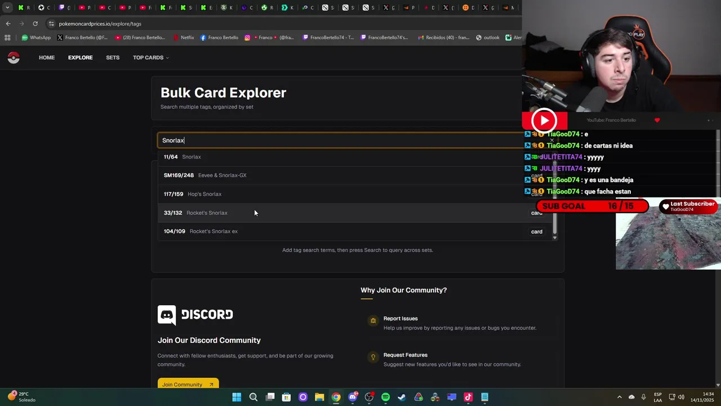Viewport: 721px width, 406px height.
Task: Open the YouTube (28) Franco Bertello bookmark
Action: click(140, 38)
